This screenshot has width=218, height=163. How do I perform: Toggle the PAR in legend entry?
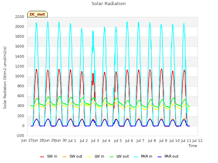pyautogui.click(x=143, y=156)
